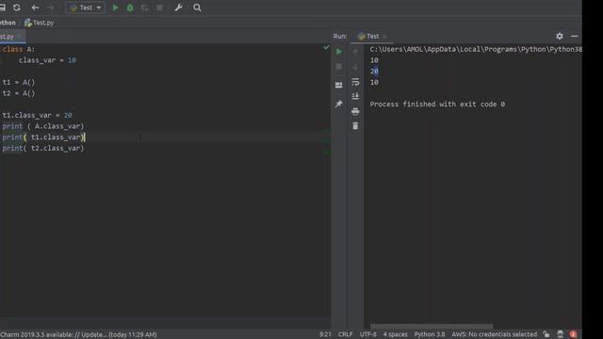Viewport: 603px width, 339px height.
Task: Open the red notifications badge
Action: coord(573,334)
